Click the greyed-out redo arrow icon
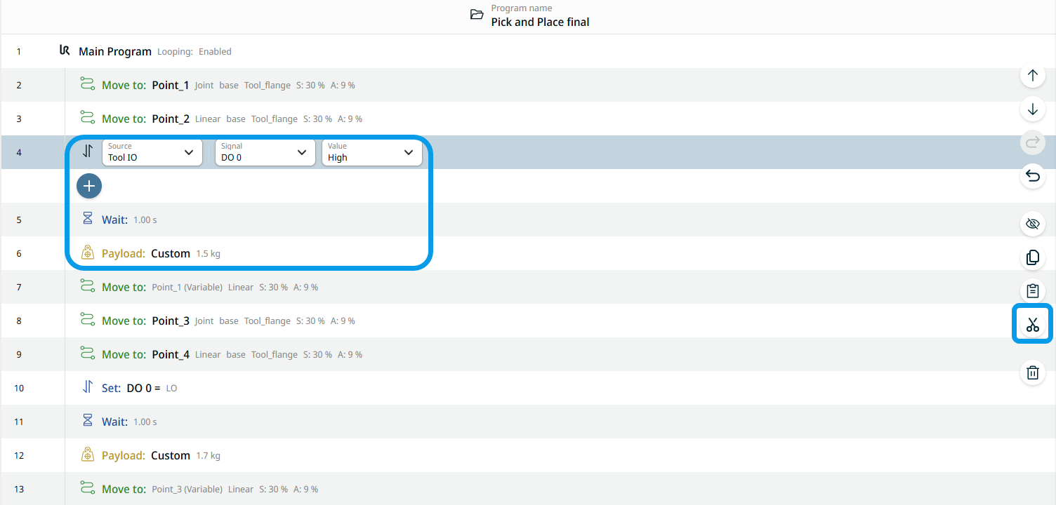1056x505 pixels. [x=1032, y=142]
